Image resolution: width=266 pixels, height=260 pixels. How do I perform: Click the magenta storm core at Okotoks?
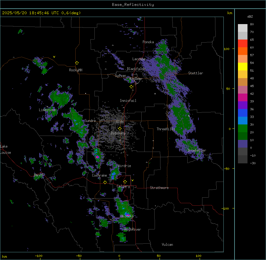128,215
